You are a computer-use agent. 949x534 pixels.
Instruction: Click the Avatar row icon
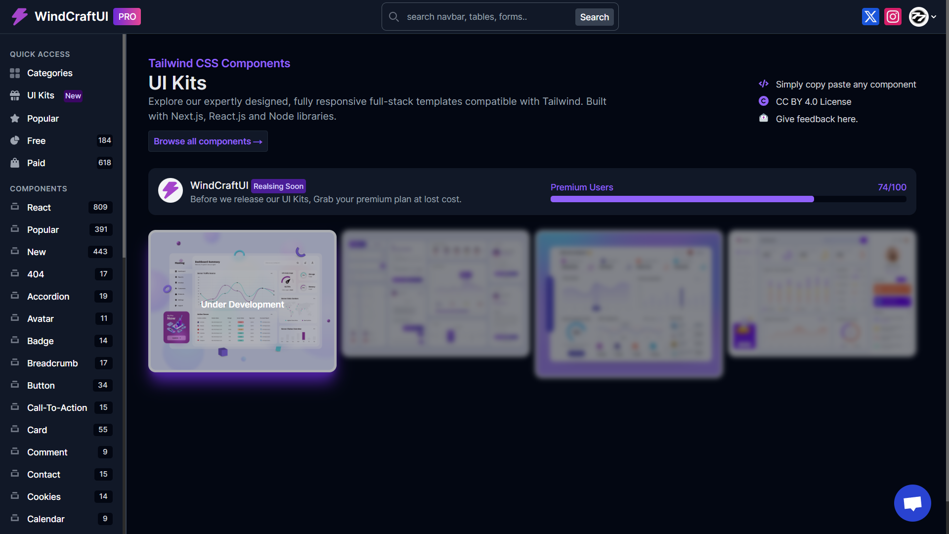(x=15, y=318)
